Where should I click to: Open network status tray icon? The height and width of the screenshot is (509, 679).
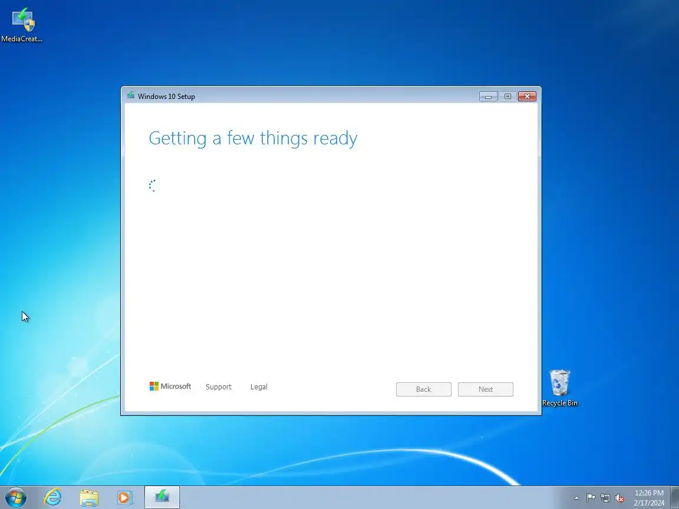pyautogui.click(x=605, y=498)
